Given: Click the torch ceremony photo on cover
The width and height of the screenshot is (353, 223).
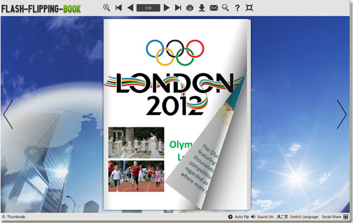Looking at the screenshot, I should tap(136, 142).
